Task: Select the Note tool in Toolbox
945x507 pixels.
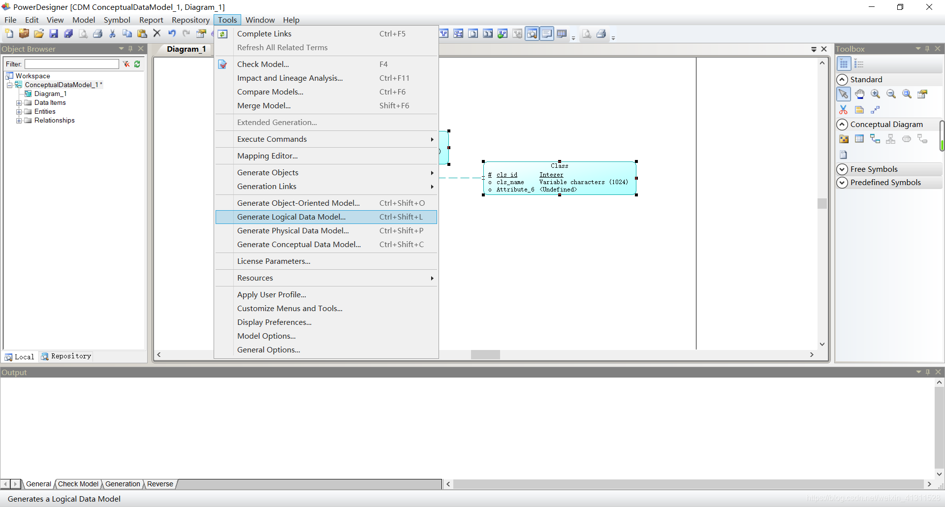Action: pos(859,110)
